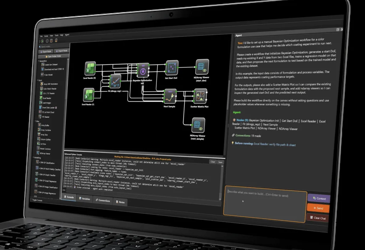Send the agent message

coord(318,208)
